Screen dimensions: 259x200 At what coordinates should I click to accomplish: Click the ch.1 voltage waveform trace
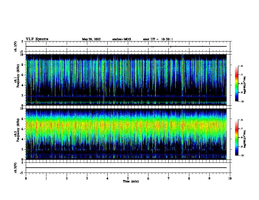tap(126, 46)
